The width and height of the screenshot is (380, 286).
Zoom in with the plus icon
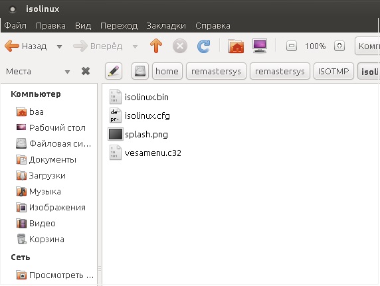(x=339, y=46)
